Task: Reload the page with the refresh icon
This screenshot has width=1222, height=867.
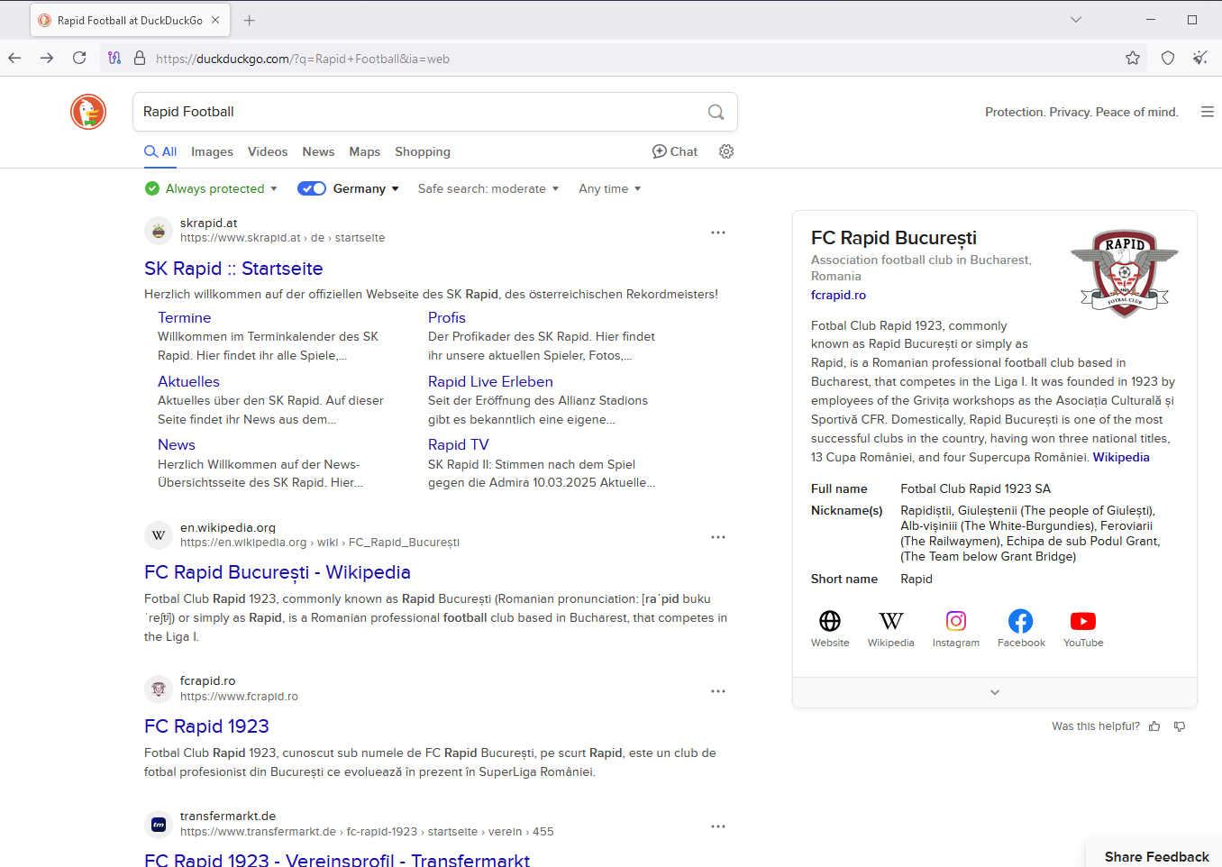Action: (79, 58)
